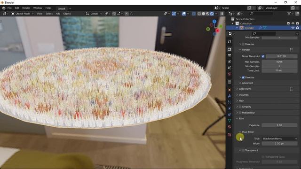The image size is (301, 169).
Task: Expand the Cylinder item in outliner
Action: coord(237,28)
